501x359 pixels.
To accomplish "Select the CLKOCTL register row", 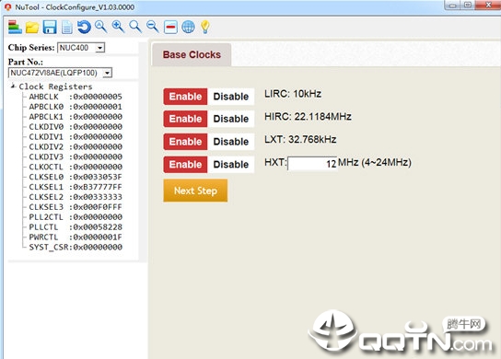I will pos(76,167).
